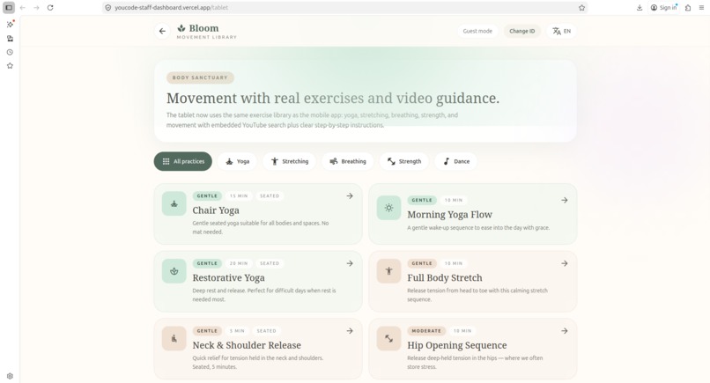Open Full Body Stretch via its arrow

pyautogui.click(x=564, y=263)
